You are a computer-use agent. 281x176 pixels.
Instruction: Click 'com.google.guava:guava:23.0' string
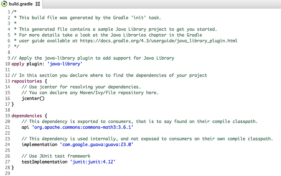point(97,144)
